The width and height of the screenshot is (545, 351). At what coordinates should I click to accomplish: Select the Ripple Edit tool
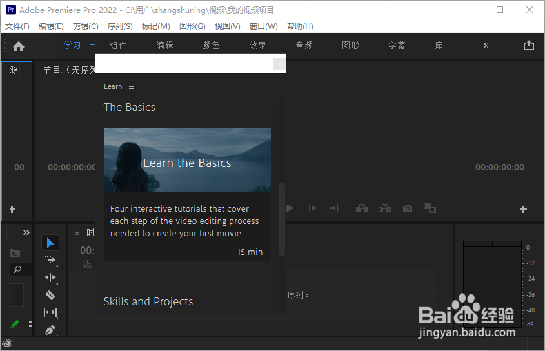tap(50, 277)
